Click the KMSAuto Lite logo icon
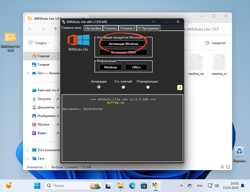This screenshot has height=192, width=250. (78, 40)
